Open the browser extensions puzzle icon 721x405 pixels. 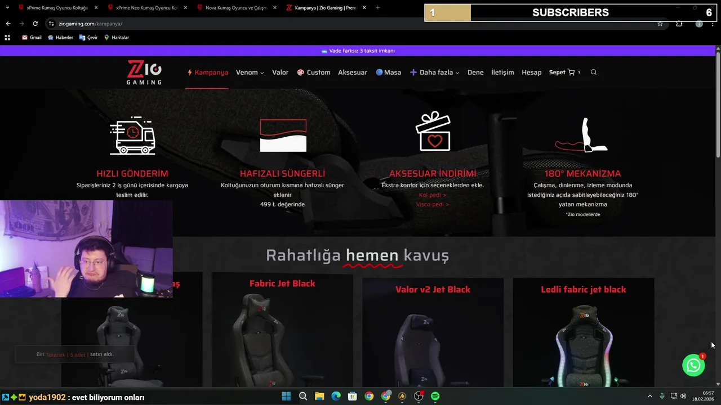pos(679,24)
